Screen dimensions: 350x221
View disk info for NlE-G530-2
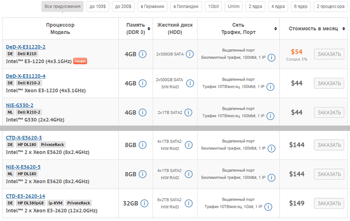click(x=188, y=112)
